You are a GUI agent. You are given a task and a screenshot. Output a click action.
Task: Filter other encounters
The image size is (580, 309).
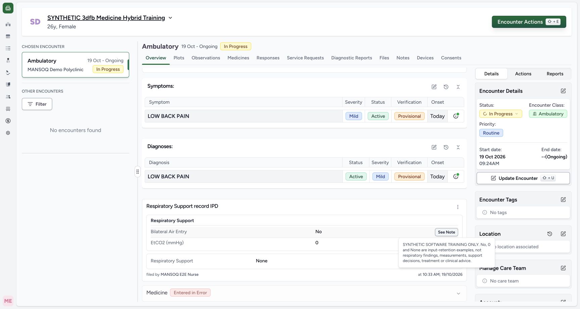pos(37,104)
